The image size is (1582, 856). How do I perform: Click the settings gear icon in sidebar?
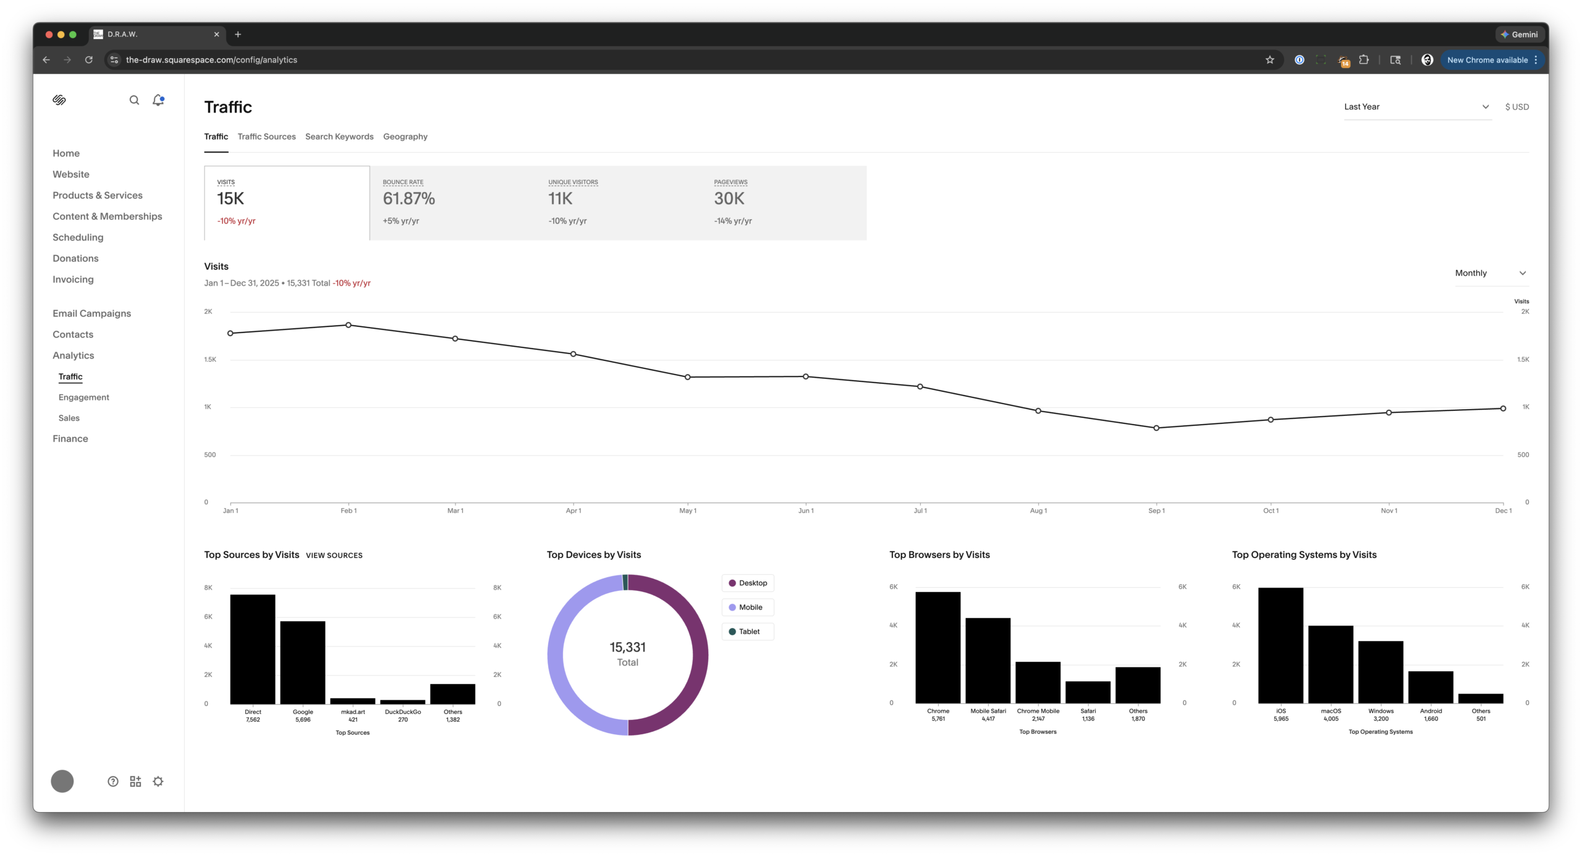[158, 781]
